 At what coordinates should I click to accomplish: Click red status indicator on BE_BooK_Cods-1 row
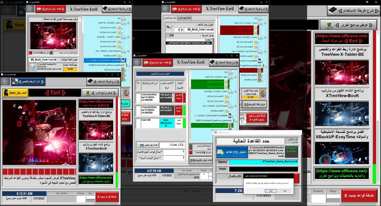point(184,97)
